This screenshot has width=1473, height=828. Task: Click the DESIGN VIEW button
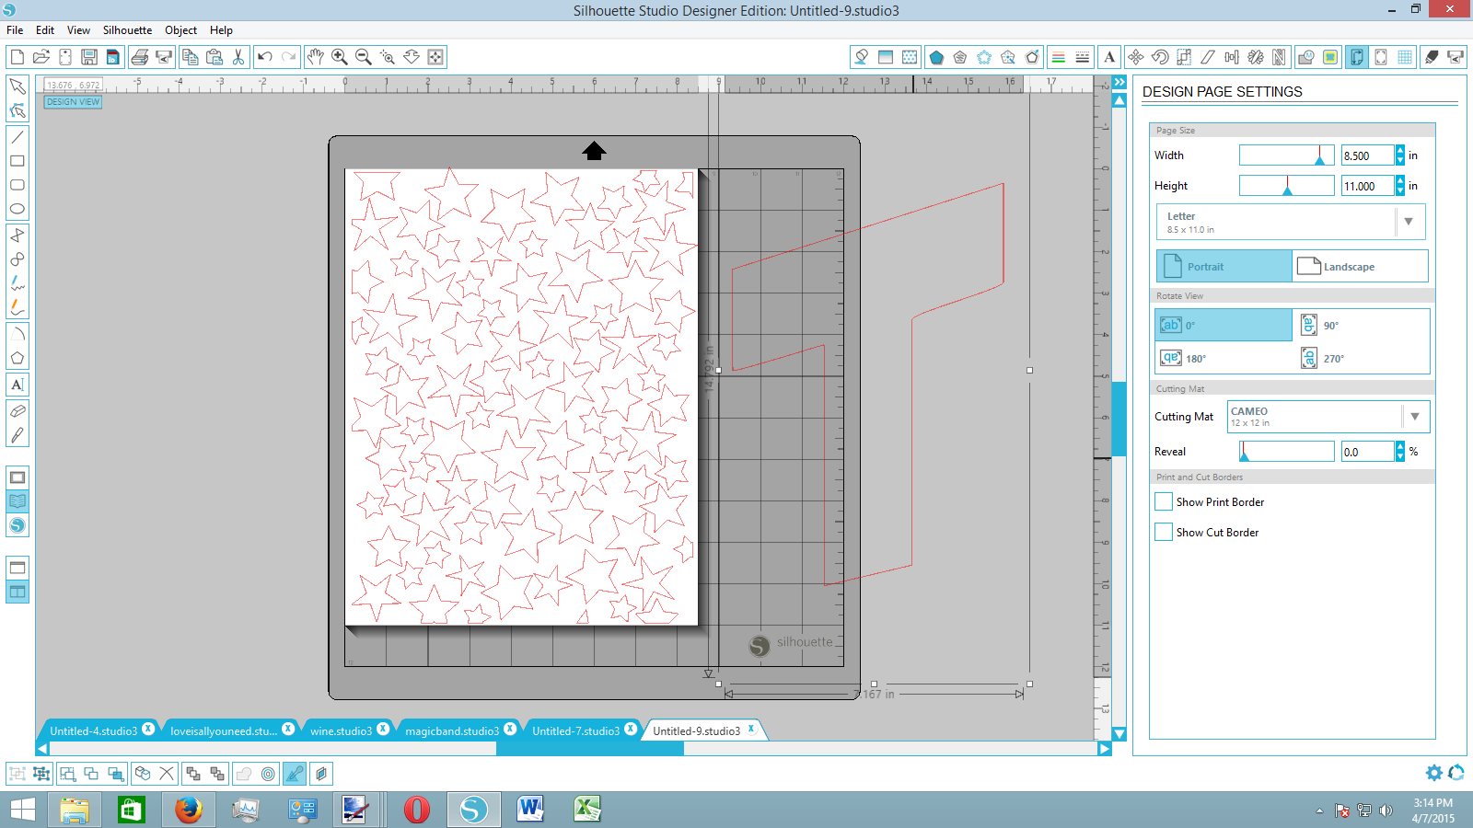point(74,102)
